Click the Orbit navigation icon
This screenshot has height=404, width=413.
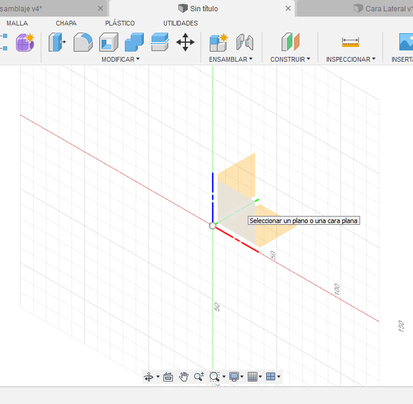click(149, 377)
